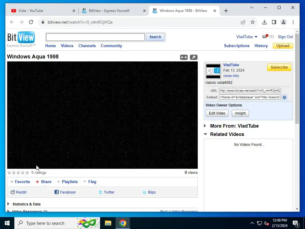Select the video URL field

point(250,91)
